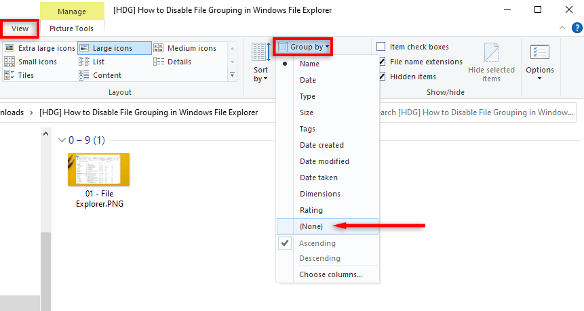
Task: Toggle File name extensions checkbox
Action: [x=381, y=62]
